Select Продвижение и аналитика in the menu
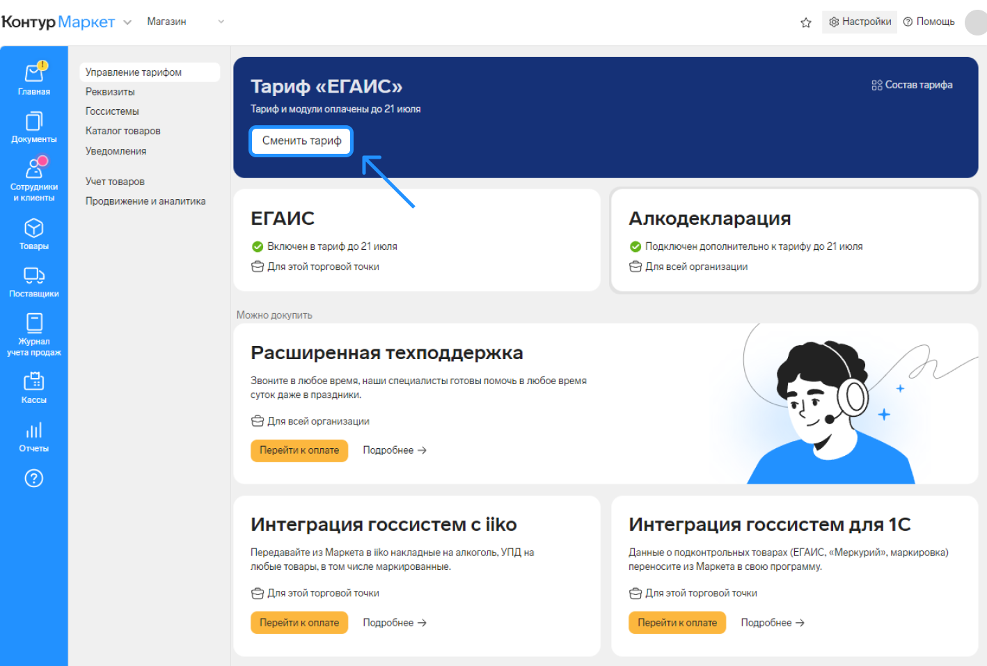987x666 pixels. click(145, 201)
